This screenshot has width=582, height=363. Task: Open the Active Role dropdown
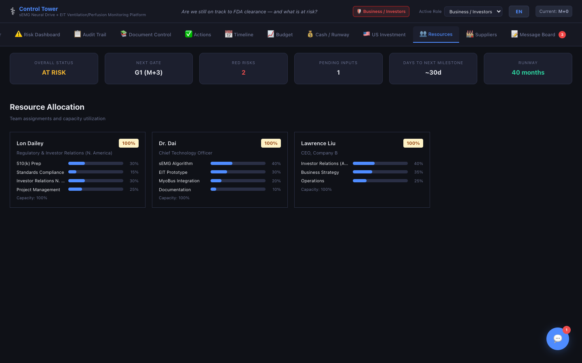tap(473, 12)
